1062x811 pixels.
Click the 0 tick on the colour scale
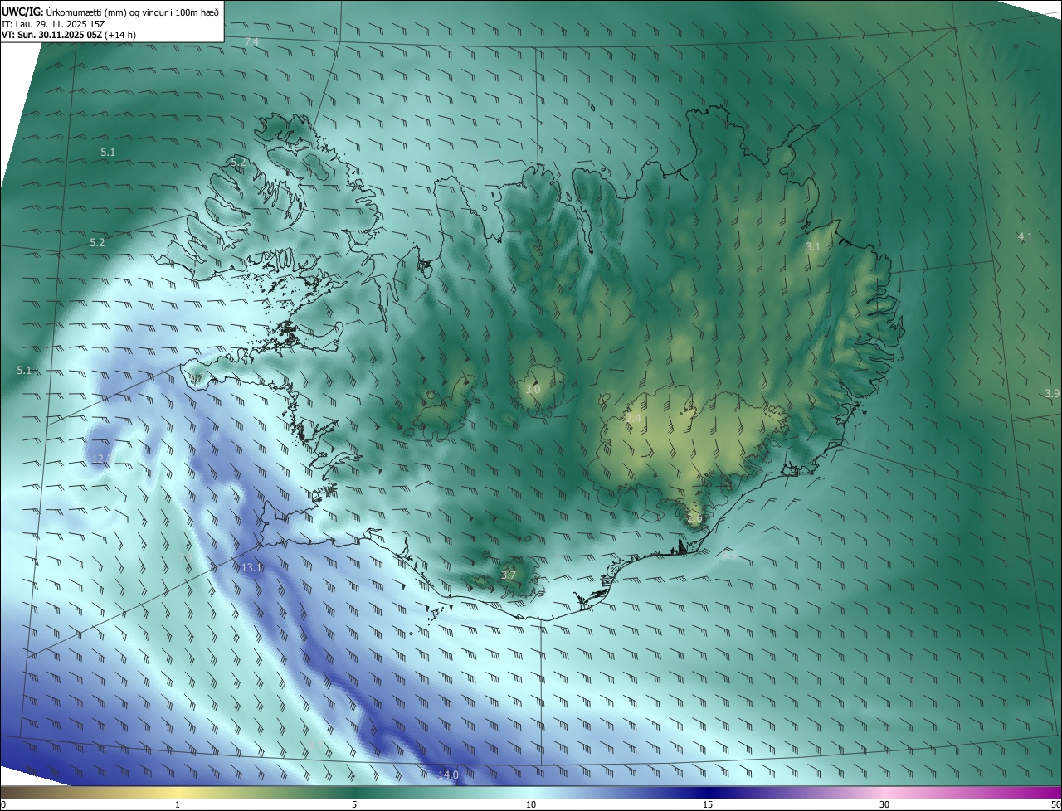[2, 804]
